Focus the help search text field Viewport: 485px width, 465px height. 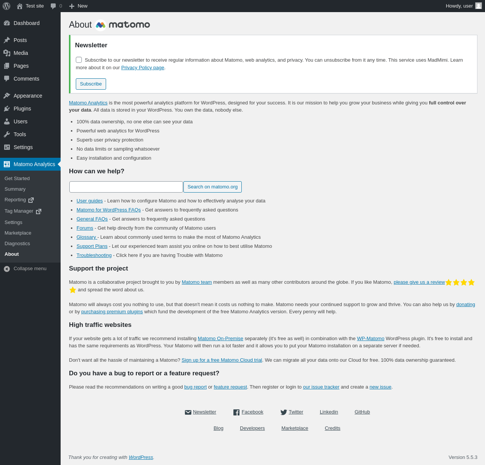126,187
